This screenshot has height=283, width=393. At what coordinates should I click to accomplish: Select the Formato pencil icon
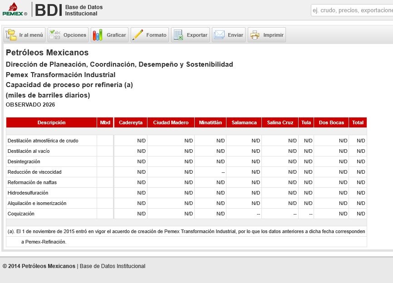(138, 35)
